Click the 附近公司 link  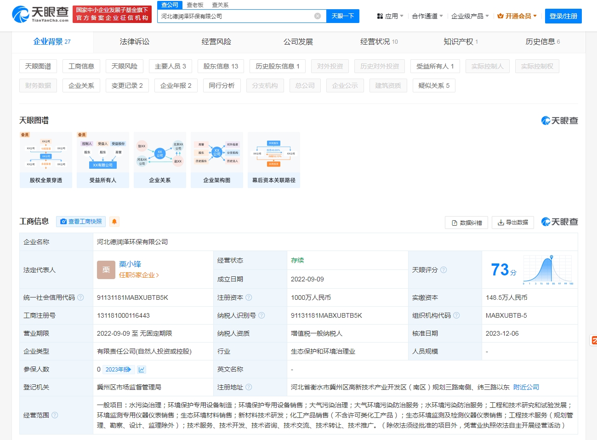526,387
